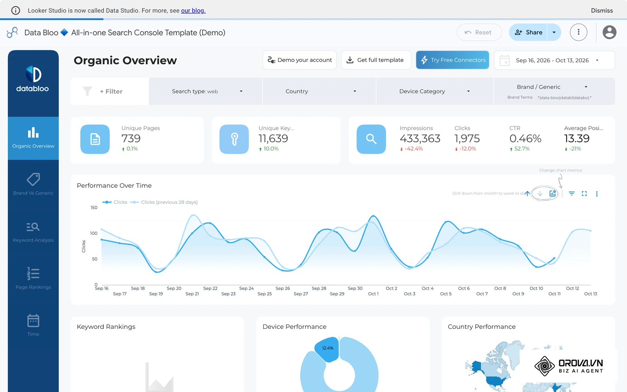Viewport: 627px width, 392px height.
Task: Open the three-dot more options menu
Action: coord(578,32)
